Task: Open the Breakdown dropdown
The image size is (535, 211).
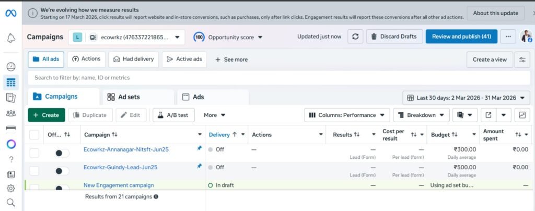Action: pos(421,115)
